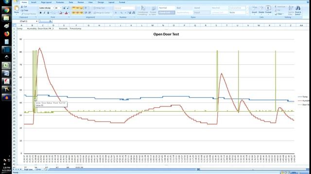Open the 10min sheet tab
The height and width of the screenshot is (174, 311).
coord(38,170)
